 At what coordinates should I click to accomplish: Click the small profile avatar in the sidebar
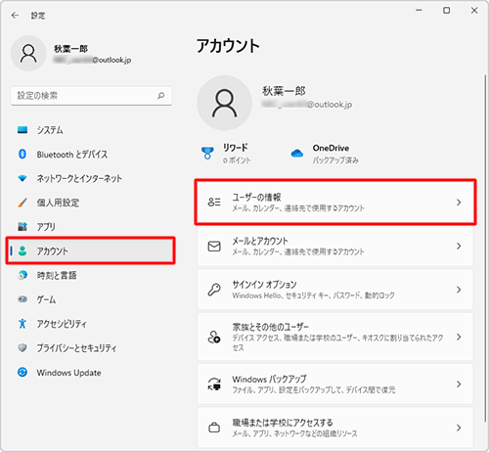(x=28, y=54)
